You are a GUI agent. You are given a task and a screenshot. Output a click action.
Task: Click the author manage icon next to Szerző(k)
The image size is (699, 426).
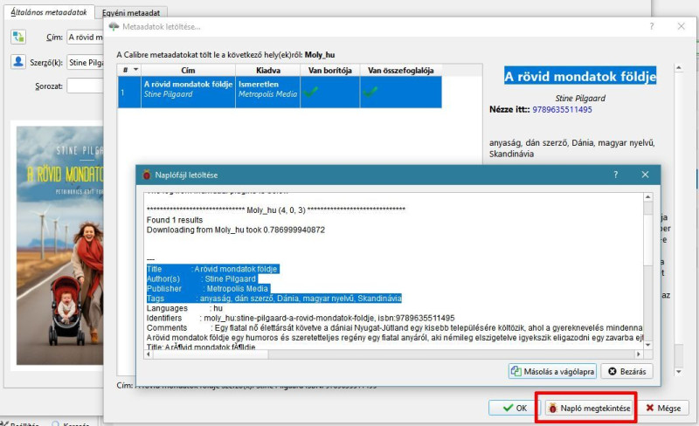point(18,62)
